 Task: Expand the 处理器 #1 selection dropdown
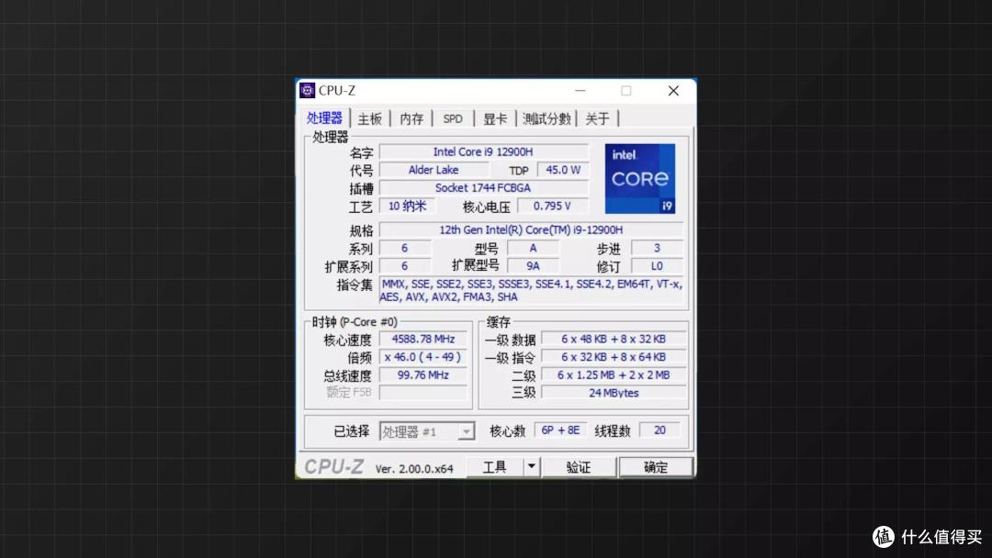[466, 431]
